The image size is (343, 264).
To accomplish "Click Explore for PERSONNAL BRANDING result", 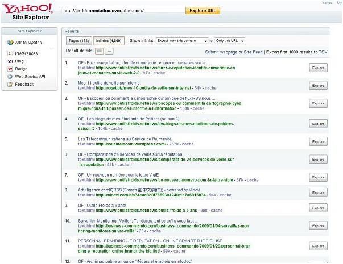I will 319,246.
